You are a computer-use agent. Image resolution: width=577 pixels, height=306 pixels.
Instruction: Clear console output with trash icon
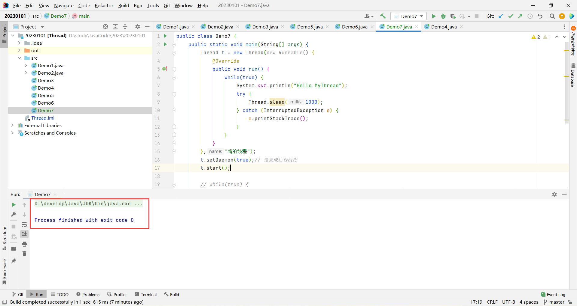[24, 254]
